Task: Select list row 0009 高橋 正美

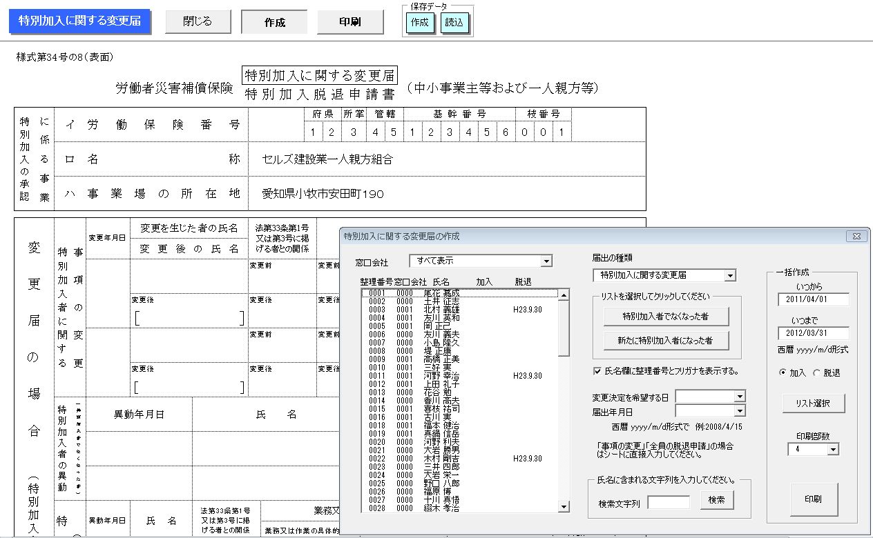Action: [x=459, y=359]
